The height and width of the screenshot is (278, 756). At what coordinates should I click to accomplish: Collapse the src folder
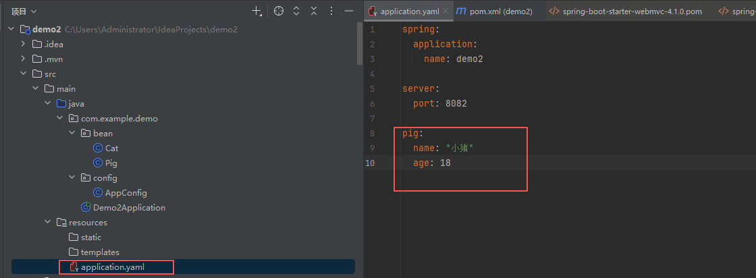[23, 74]
